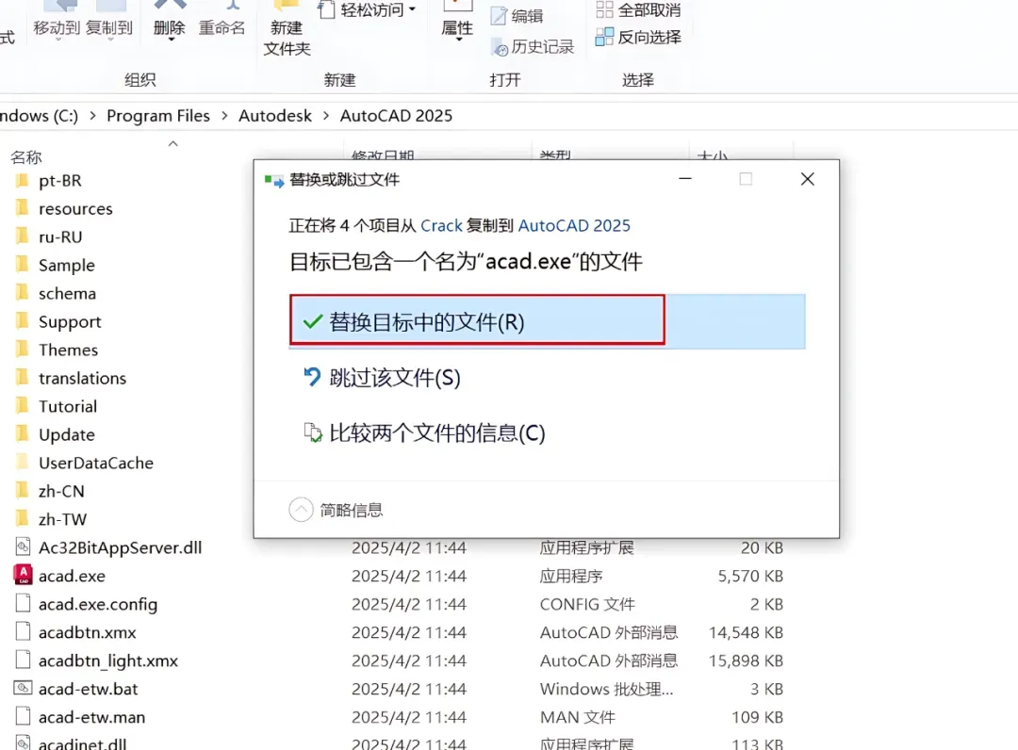Open the Delete (删除) dropdown arrow

click(x=171, y=40)
